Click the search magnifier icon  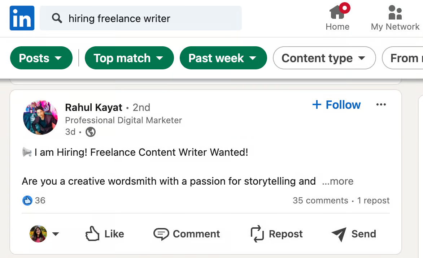click(x=57, y=18)
